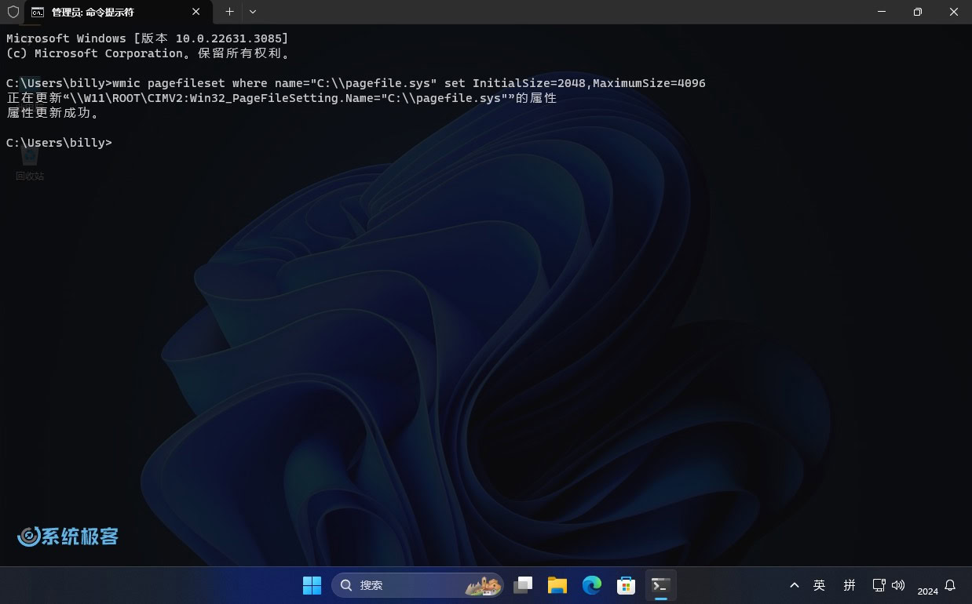Restore down the terminal window
The image size is (972, 604).
point(917,12)
